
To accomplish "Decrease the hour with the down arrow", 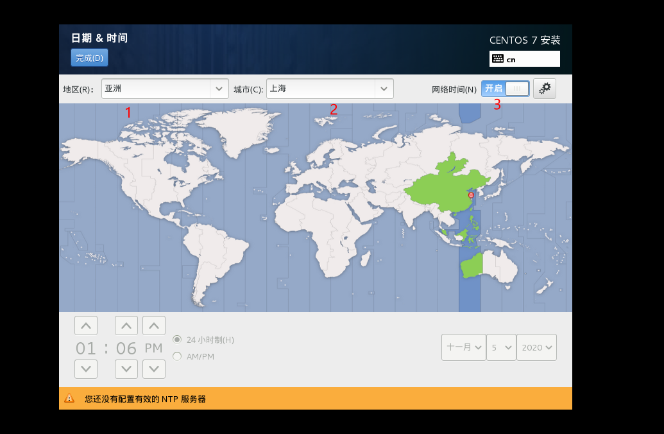I will coord(85,369).
